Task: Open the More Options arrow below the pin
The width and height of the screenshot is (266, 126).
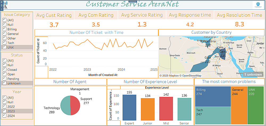Action: point(2,9)
